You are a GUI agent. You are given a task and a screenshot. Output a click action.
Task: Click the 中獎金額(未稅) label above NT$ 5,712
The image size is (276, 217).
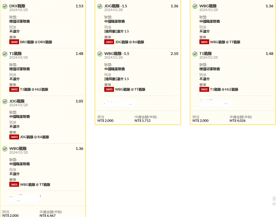(146, 117)
